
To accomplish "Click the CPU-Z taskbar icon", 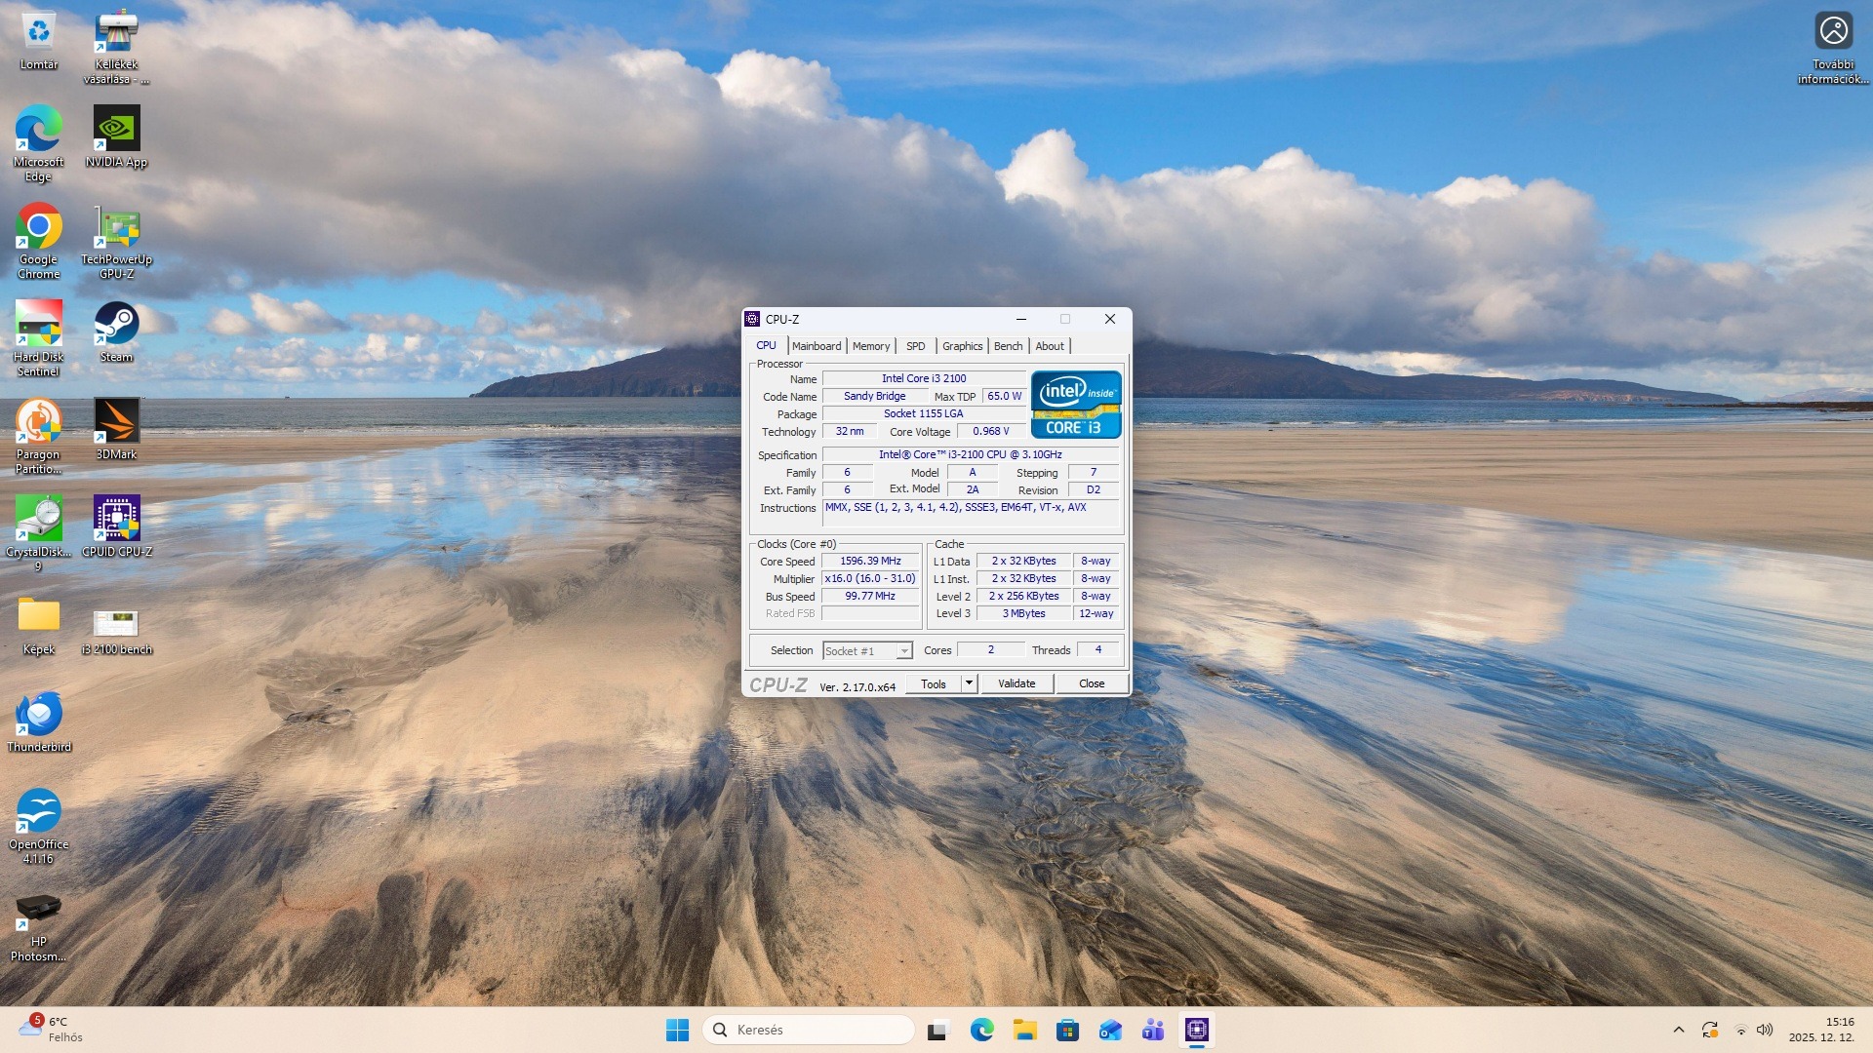I will [x=1197, y=1030].
